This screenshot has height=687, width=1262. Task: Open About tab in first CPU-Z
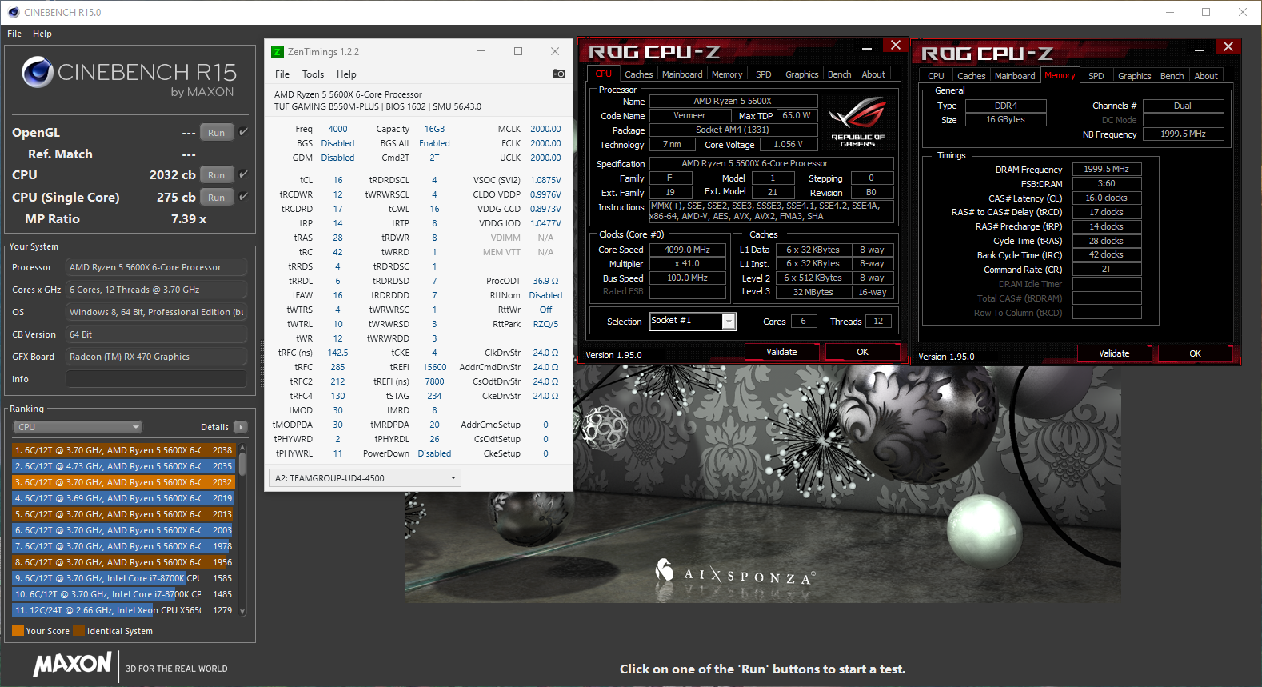(x=873, y=74)
